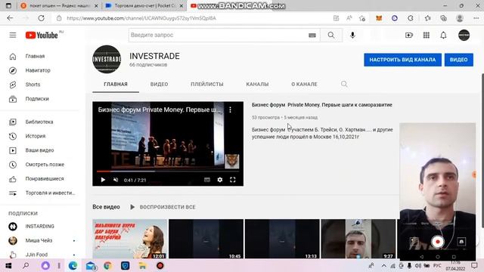Click the INVESTRADE channel avatar
484x272 pixels.
pos(107,59)
